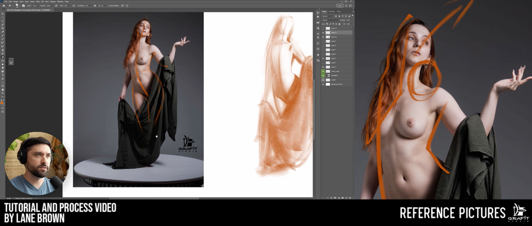This screenshot has width=532, height=226.
Task: Open the Filter menu
Action: click(x=38, y=2)
